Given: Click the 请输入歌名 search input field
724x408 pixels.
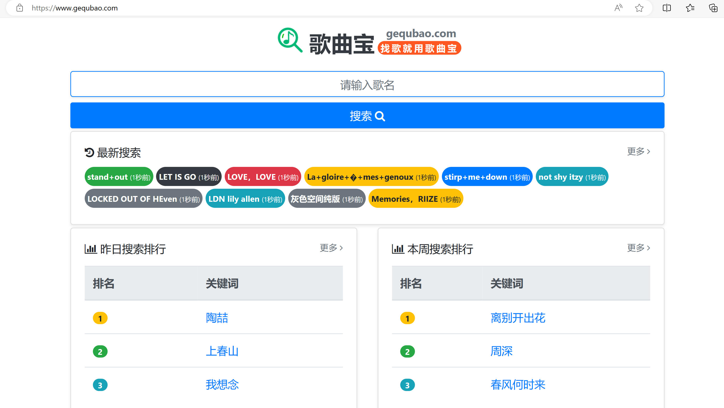Looking at the screenshot, I should pos(367,84).
